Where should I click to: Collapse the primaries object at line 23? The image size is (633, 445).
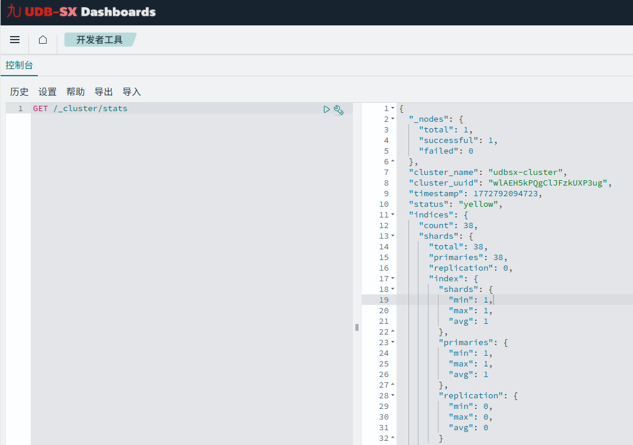pyautogui.click(x=392, y=342)
